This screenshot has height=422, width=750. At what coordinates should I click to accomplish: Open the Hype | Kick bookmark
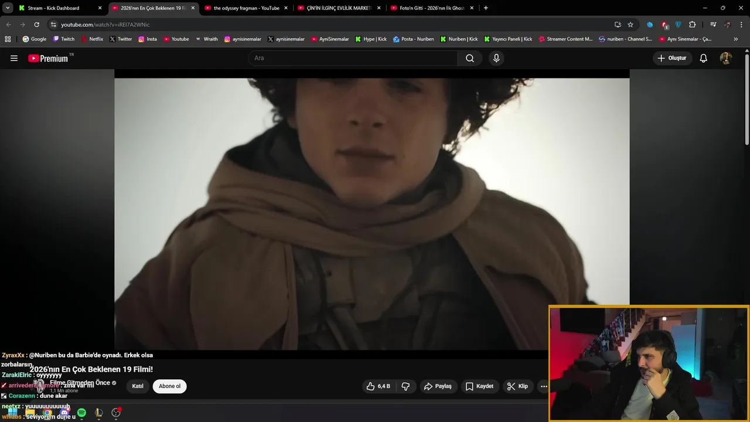tap(370, 39)
